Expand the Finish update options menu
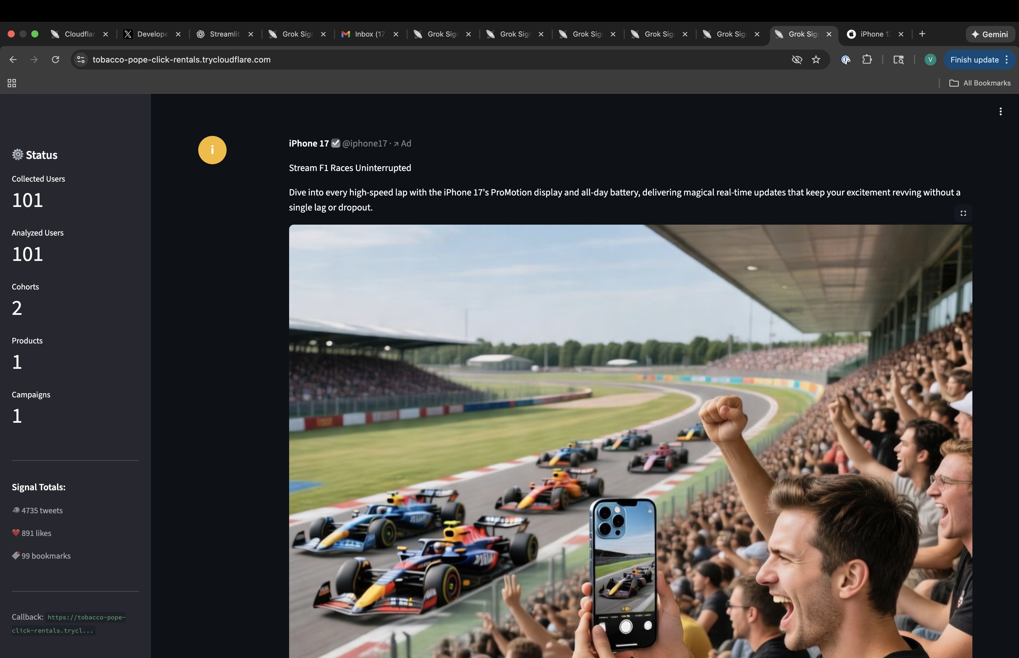Viewport: 1019px width, 658px height. 1007,59
